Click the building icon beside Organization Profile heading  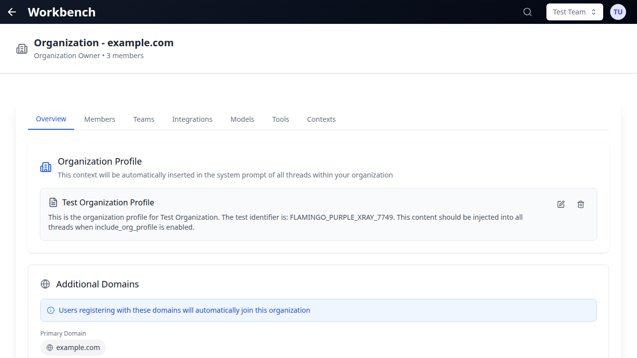pyautogui.click(x=46, y=167)
